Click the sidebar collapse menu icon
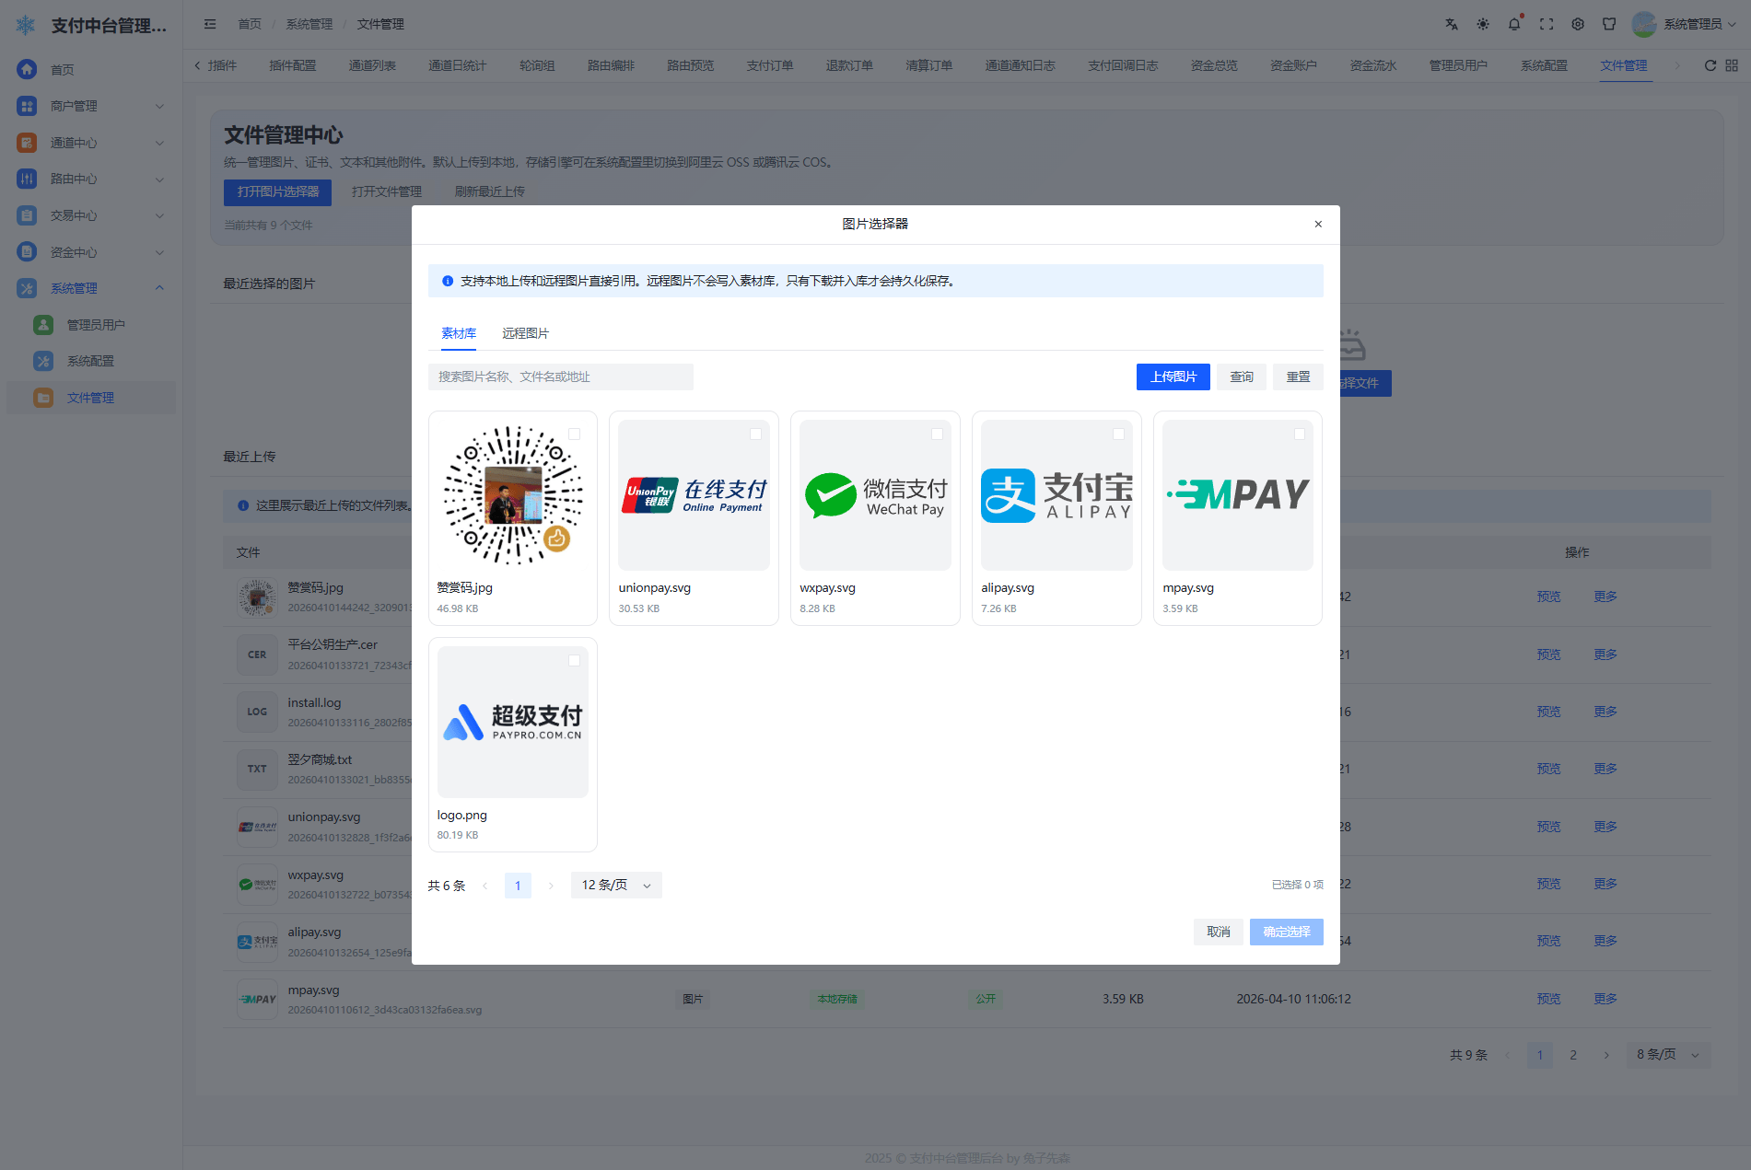 [x=210, y=25]
